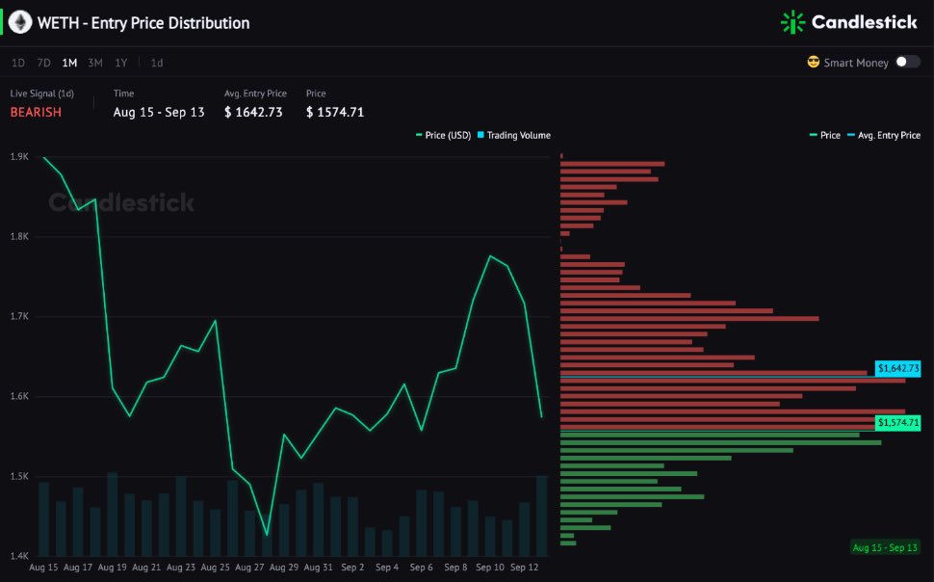Click the $1,574.71 current price tag
The image size is (934, 582).
point(897,423)
